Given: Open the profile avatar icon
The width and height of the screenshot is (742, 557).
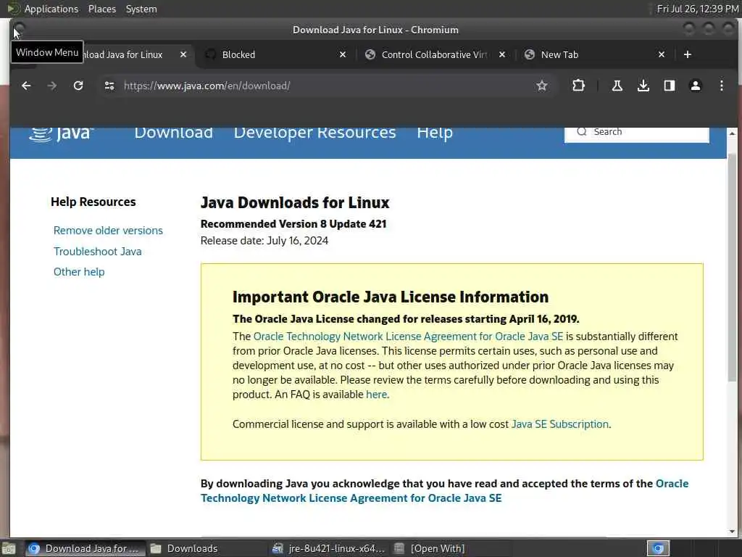Looking at the screenshot, I should coord(695,86).
